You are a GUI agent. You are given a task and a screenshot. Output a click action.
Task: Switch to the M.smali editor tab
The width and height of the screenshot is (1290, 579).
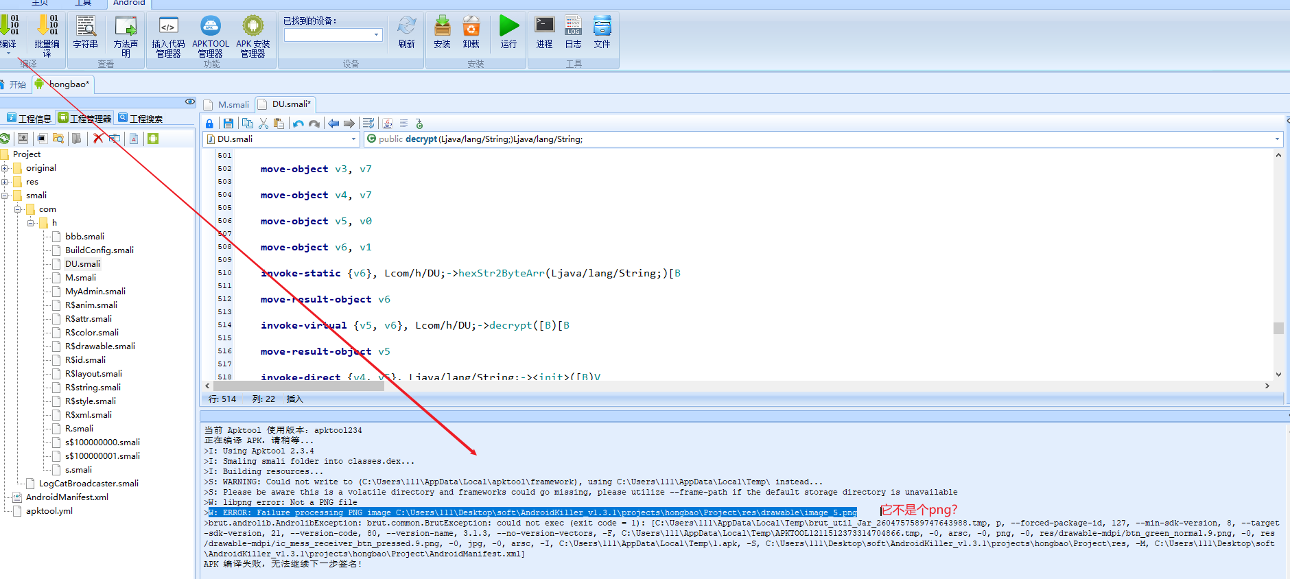tap(228, 104)
